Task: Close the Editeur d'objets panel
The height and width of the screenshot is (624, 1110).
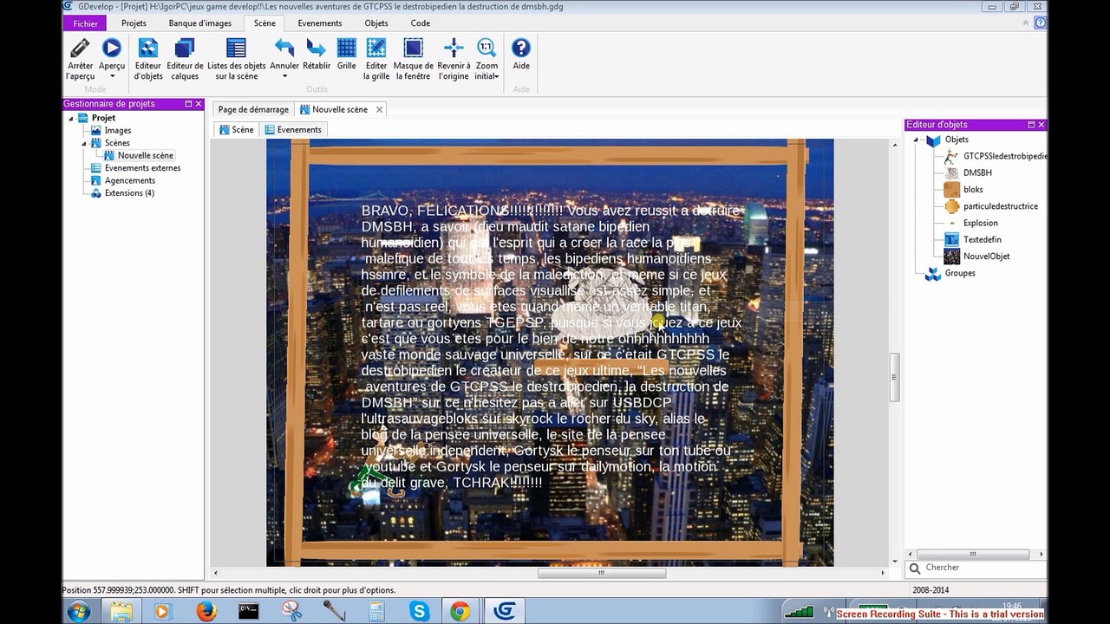Action: (1041, 125)
